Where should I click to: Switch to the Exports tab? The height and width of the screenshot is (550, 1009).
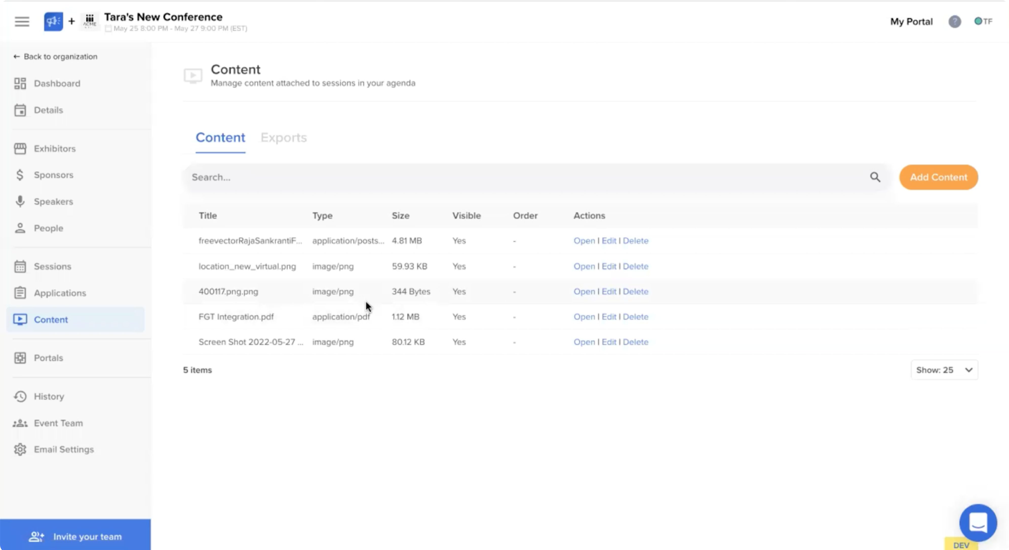pyautogui.click(x=284, y=137)
